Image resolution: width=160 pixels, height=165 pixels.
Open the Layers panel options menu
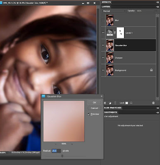coord(158,7)
